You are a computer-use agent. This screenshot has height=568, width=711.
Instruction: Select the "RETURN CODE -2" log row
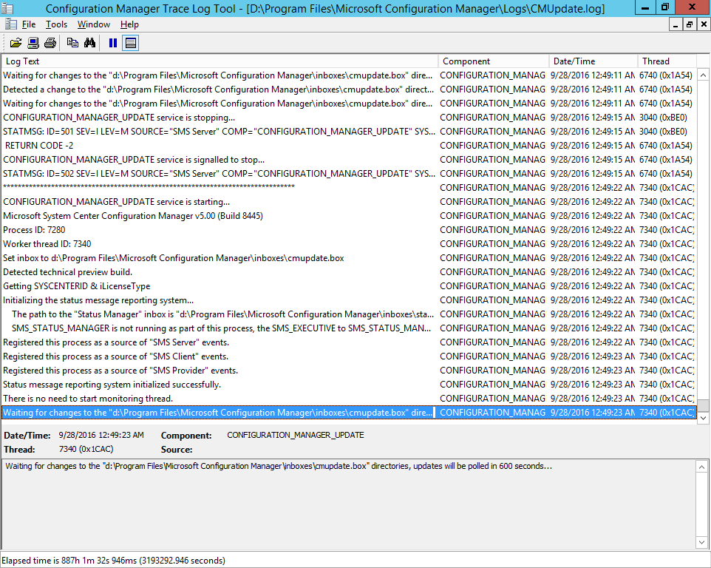[x=349, y=146]
